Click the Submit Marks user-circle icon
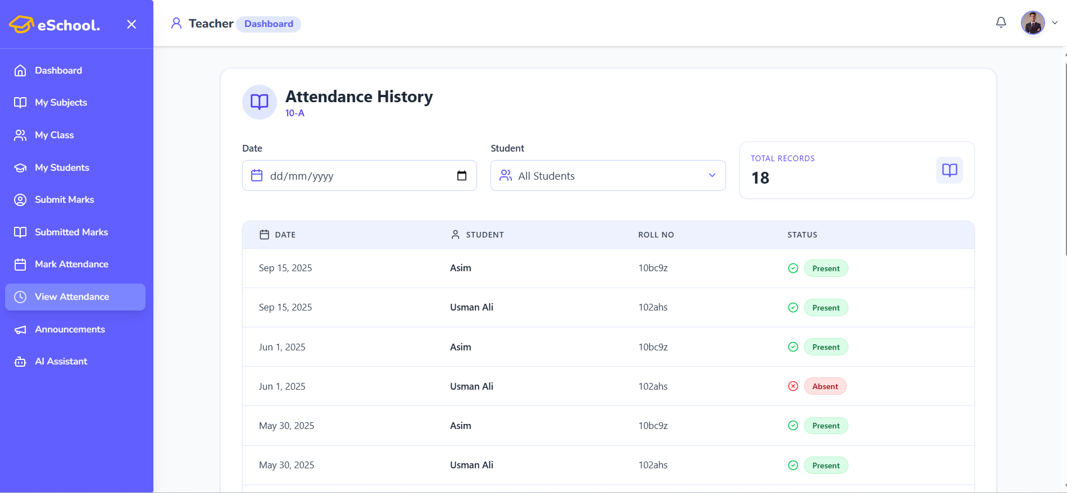The width and height of the screenshot is (1067, 493). (x=20, y=200)
